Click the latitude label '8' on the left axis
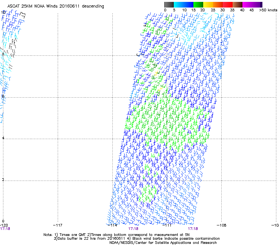This screenshot has width=279, height=245. click(3, 54)
